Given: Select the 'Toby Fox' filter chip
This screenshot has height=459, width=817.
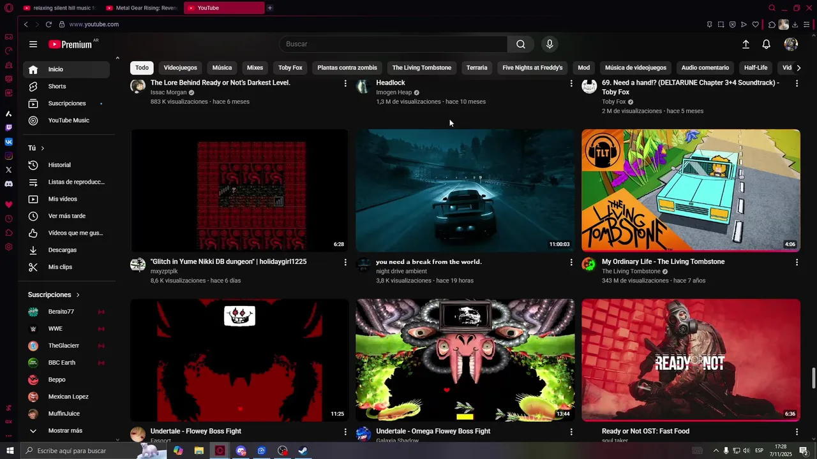Looking at the screenshot, I should [290, 68].
